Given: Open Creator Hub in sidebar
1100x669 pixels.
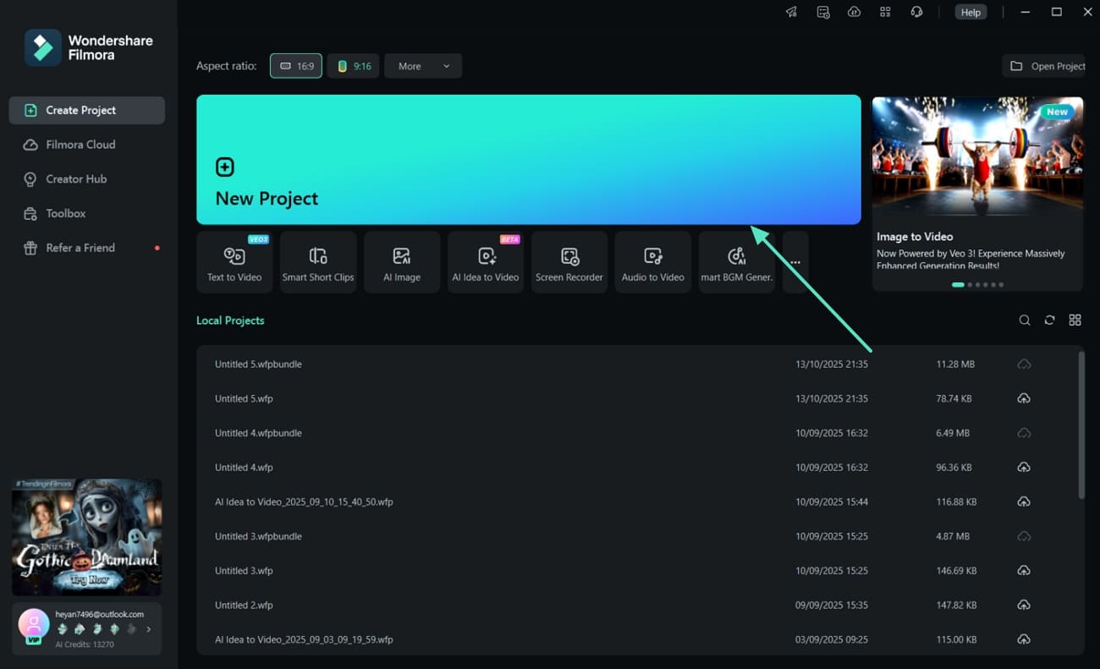Looking at the screenshot, I should pyautogui.click(x=87, y=179).
